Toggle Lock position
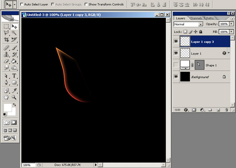This screenshot has height=168, width=236. pos(196,32)
